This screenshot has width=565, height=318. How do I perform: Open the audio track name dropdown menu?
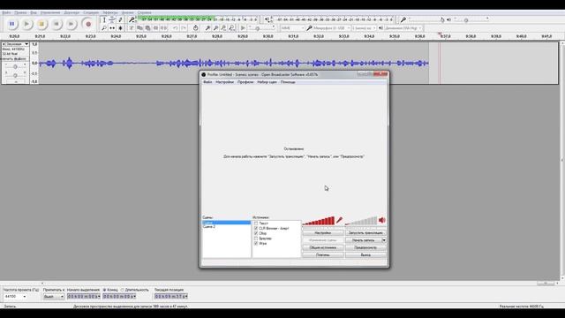(18, 44)
